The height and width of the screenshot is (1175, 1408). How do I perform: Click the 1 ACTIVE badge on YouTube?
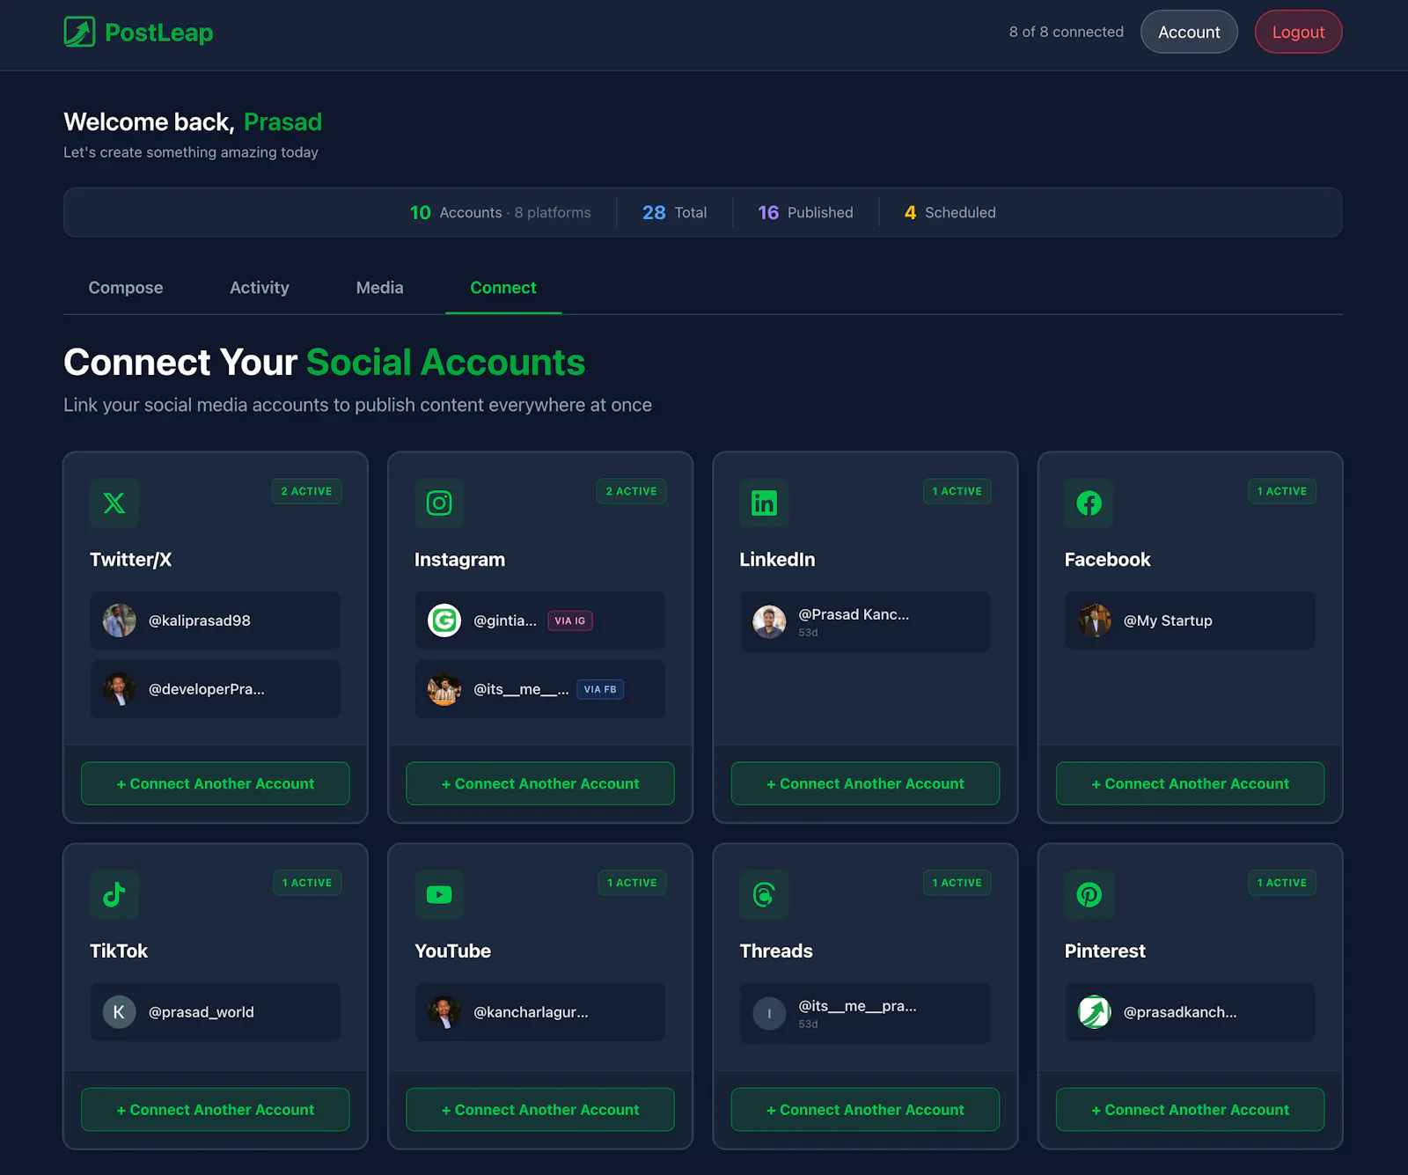point(632,883)
